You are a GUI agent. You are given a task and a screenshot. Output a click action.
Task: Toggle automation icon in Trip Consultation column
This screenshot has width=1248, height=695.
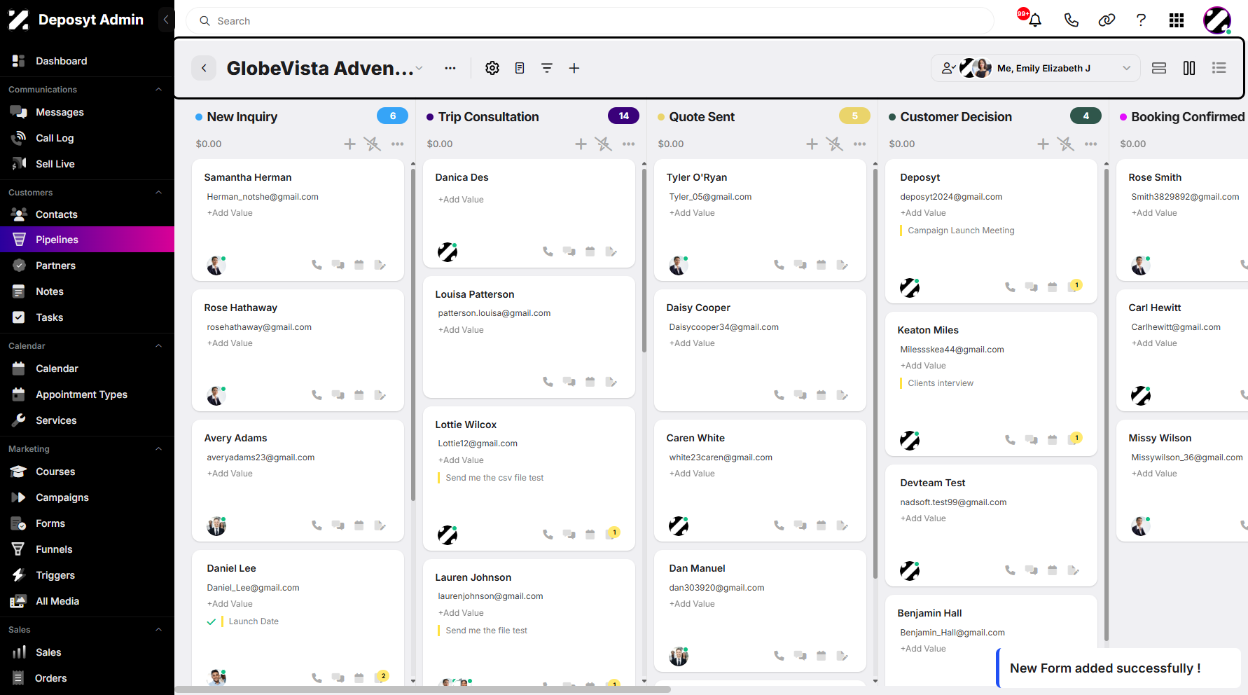tap(603, 144)
